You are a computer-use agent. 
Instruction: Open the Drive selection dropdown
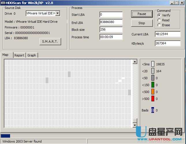(58, 13)
